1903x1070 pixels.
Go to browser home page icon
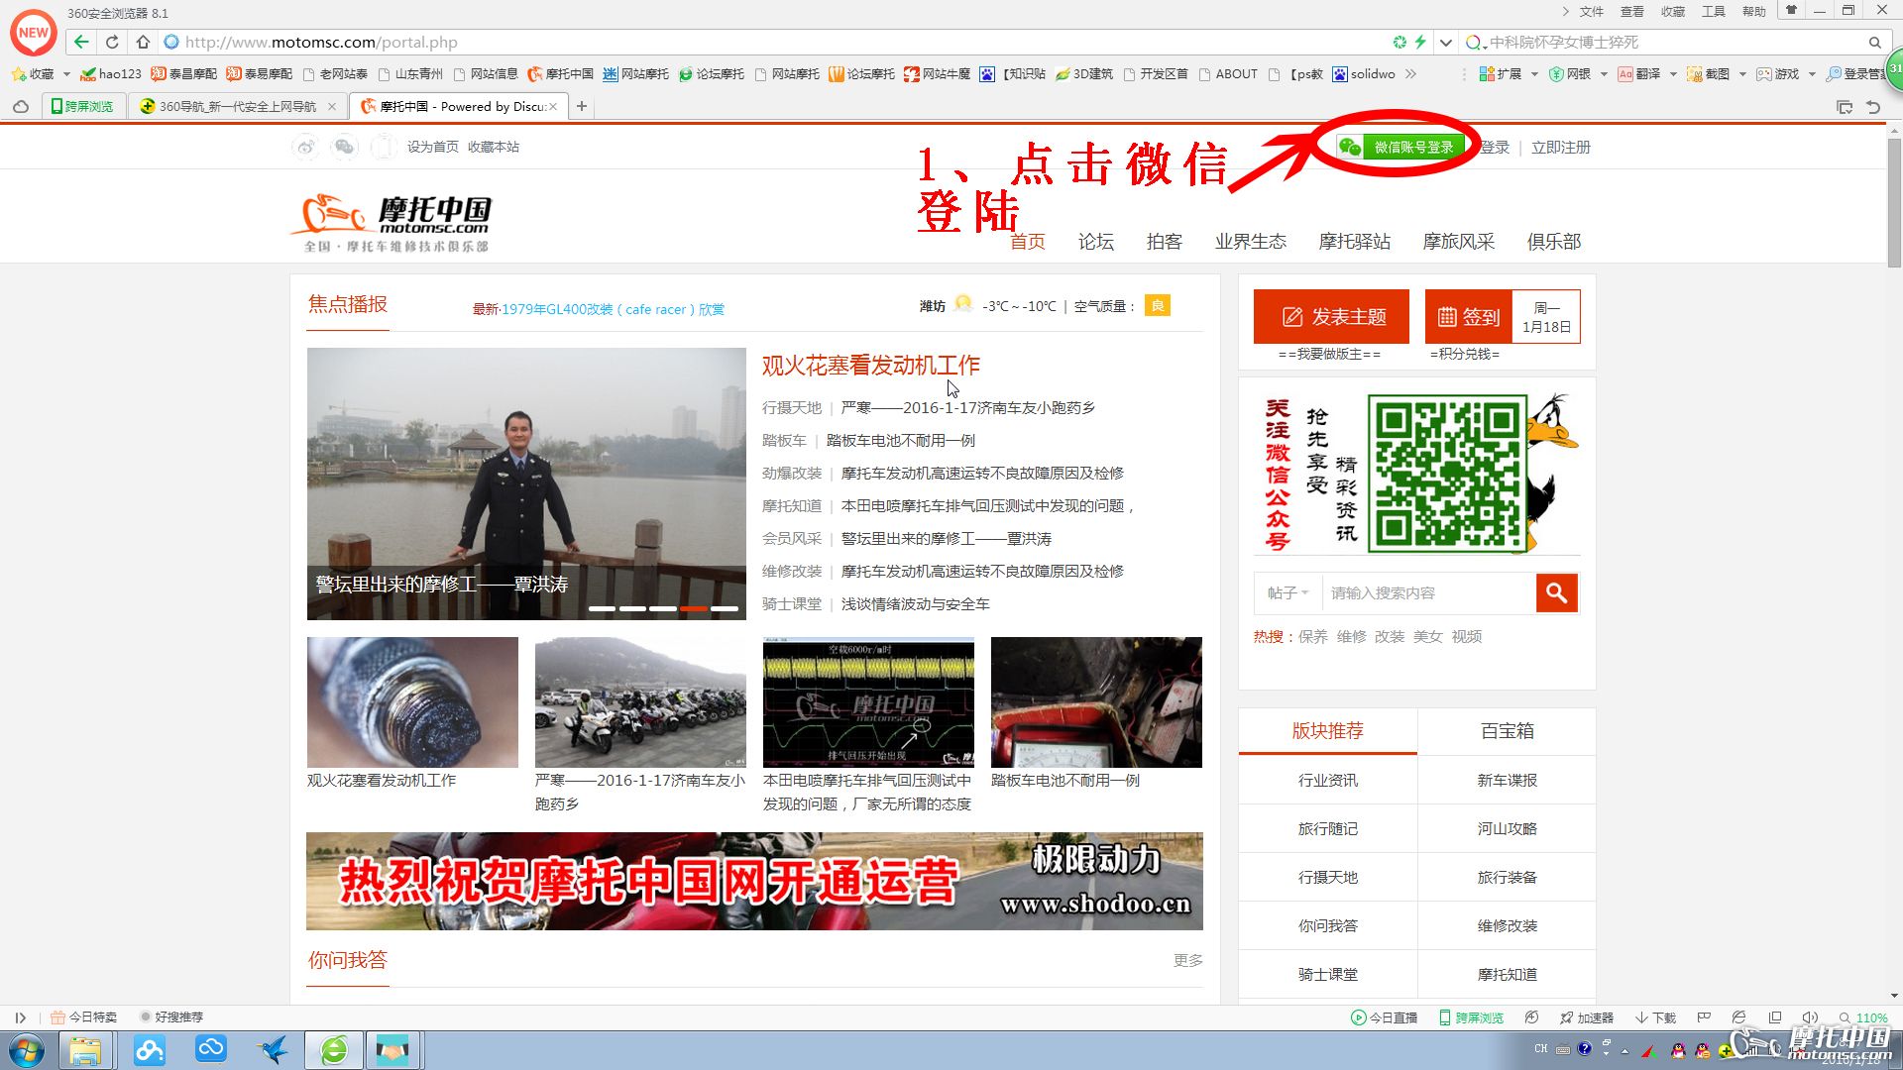click(143, 42)
